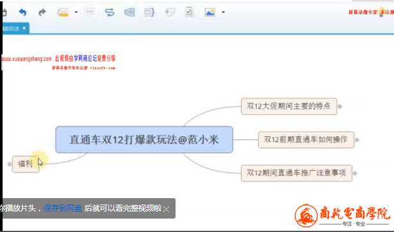394x232 pixels.
Task: Click the Relationship tool icon
Action: 110,12
